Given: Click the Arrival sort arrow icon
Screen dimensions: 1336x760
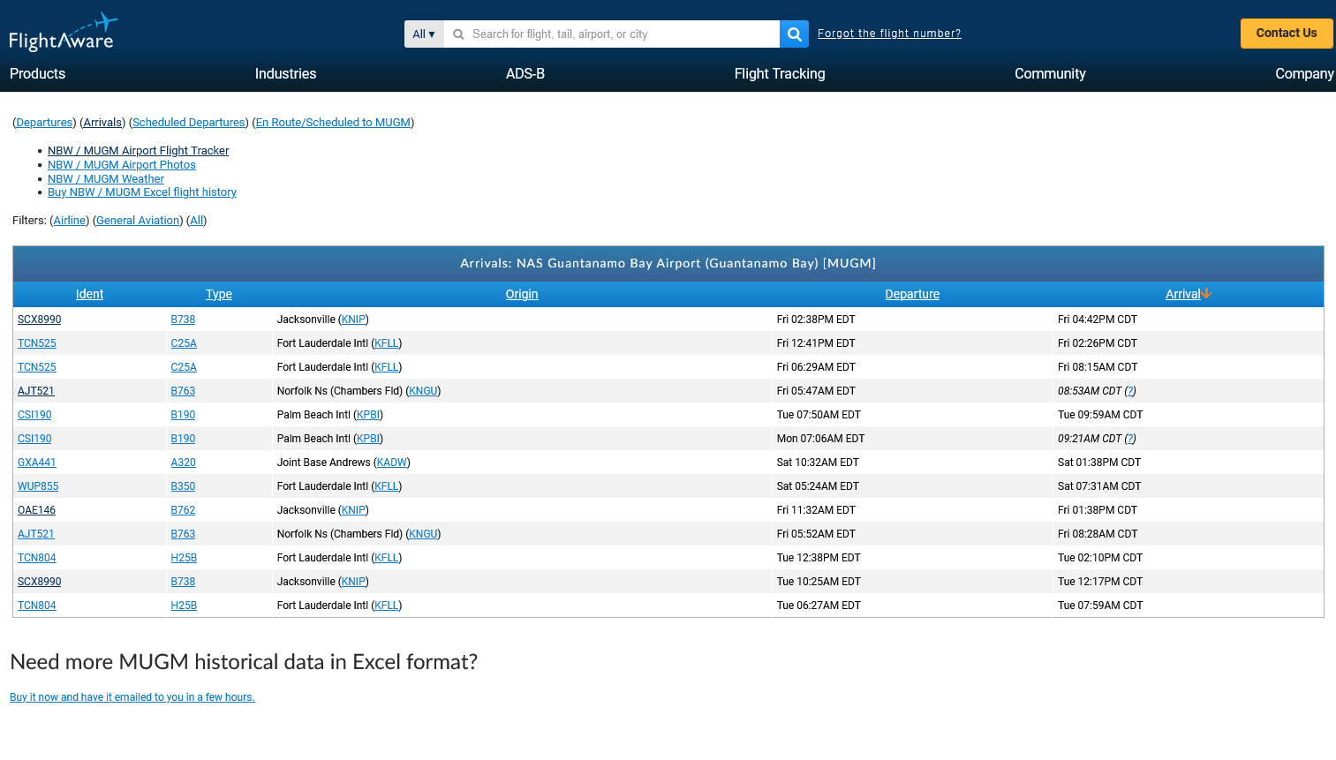Looking at the screenshot, I should tap(1206, 293).
